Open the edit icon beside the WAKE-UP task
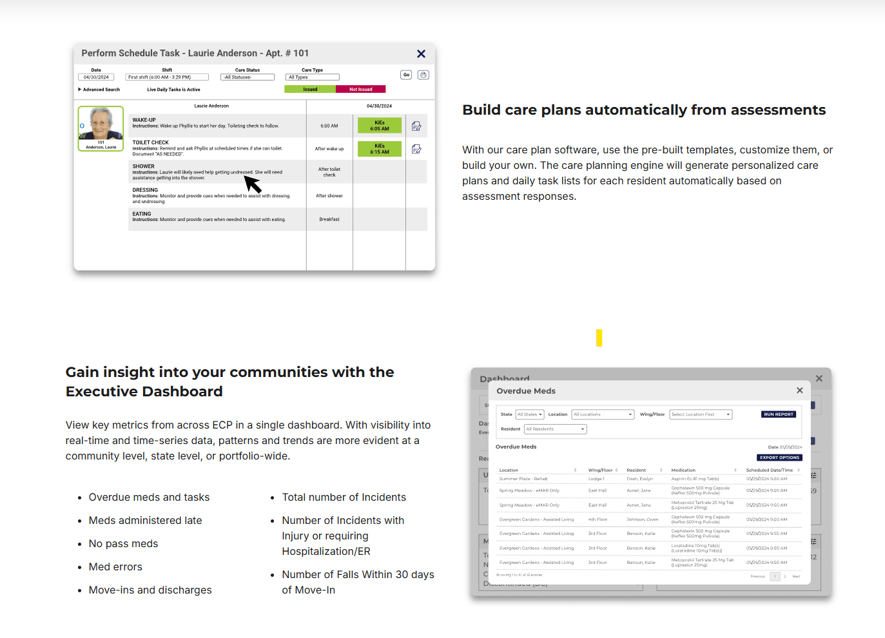The width and height of the screenshot is (885, 638). coord(416,126)
